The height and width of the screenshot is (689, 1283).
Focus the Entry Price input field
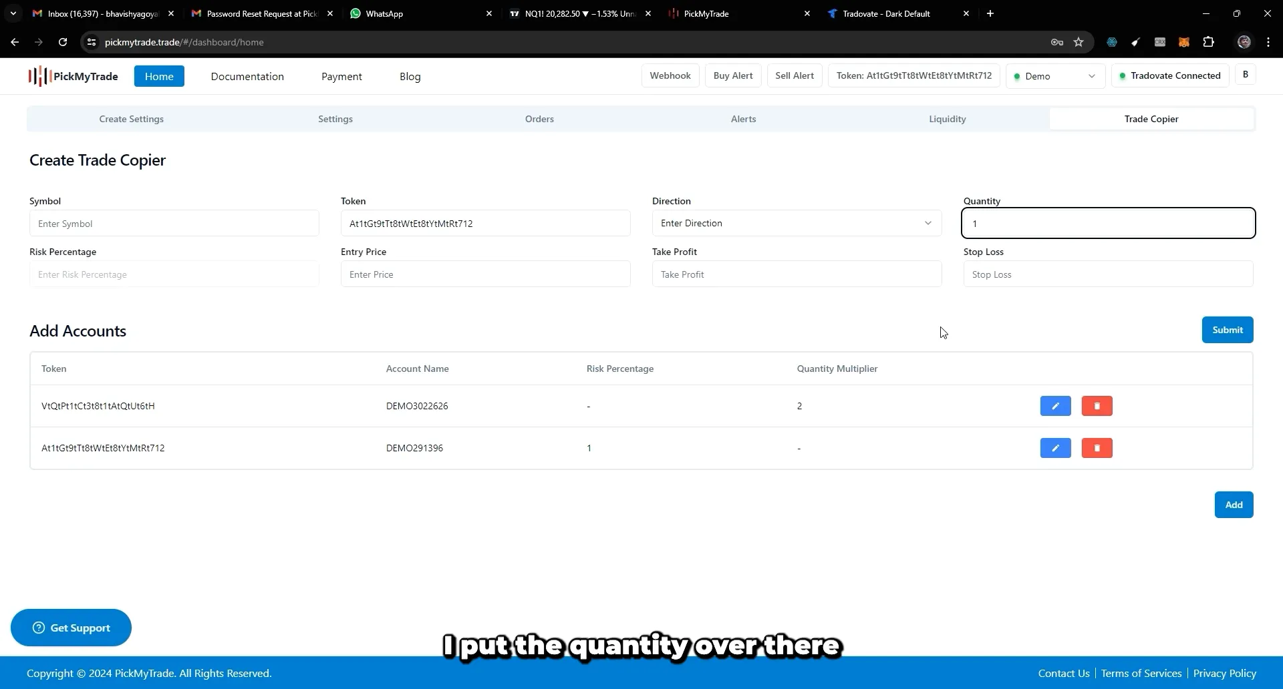(485, 274)
